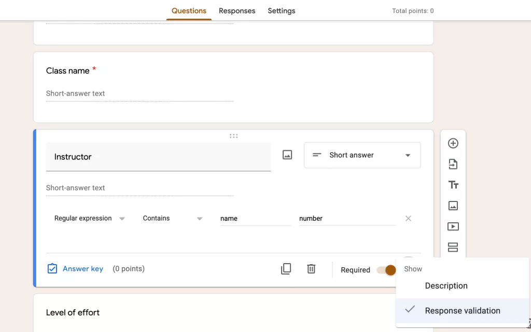Open the Short answer question type dropdown
Viewport: 531px width, 332px height.
coord(362,155)
